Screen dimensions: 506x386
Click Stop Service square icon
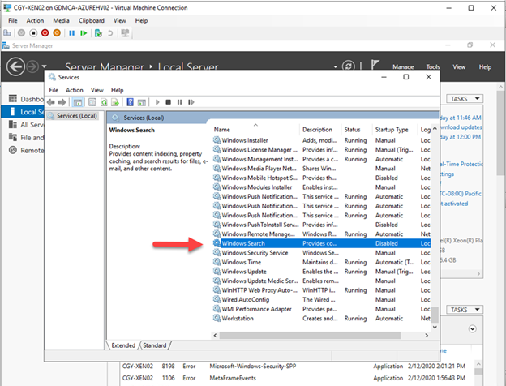pos(168,102)
